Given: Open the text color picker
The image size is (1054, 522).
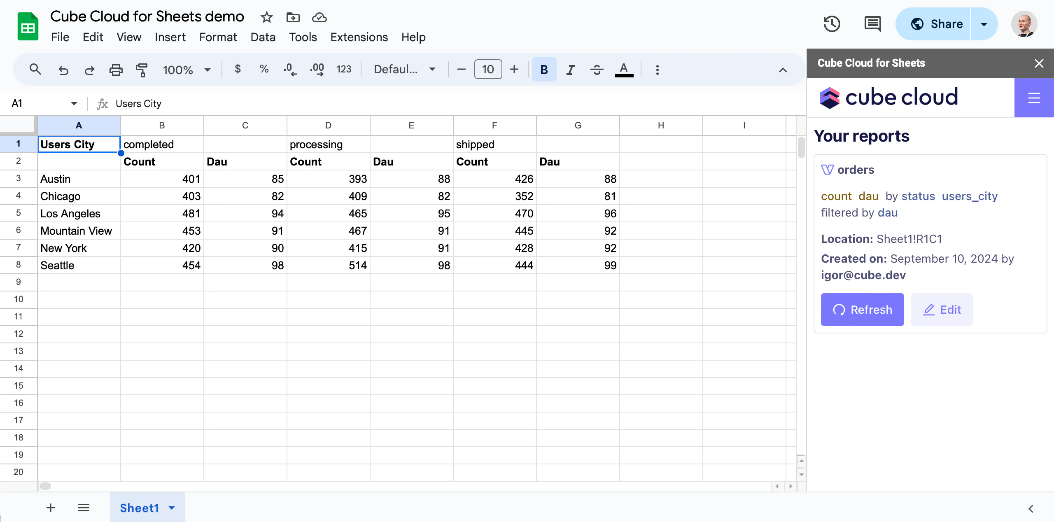Looking at the screenshot, I should pyautogui.click(x=624, y=70).
